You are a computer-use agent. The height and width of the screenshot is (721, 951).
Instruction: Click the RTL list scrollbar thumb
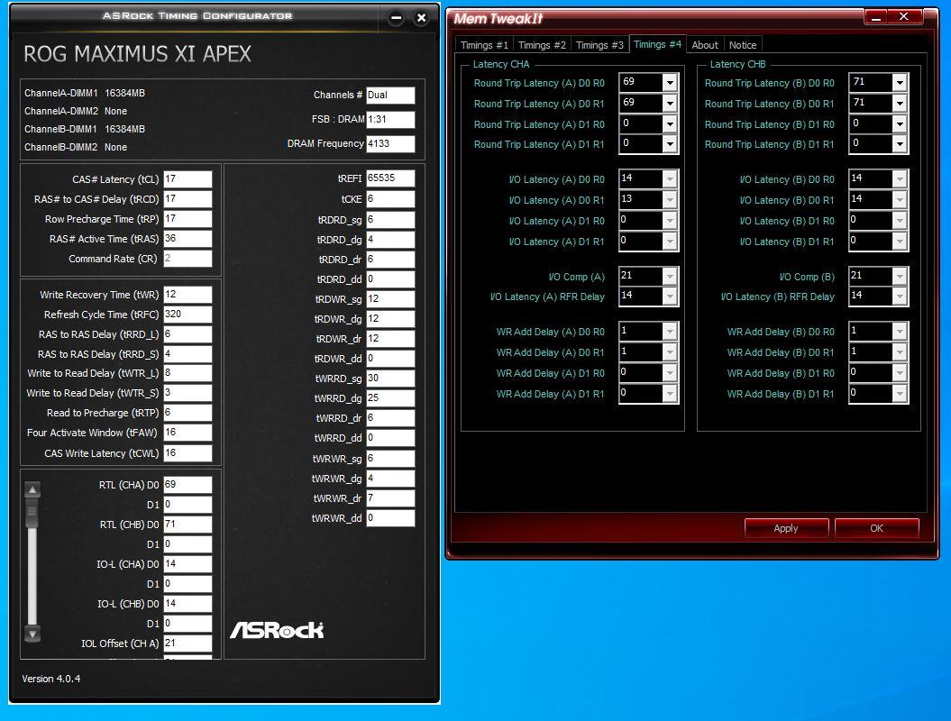pos(32,513)
